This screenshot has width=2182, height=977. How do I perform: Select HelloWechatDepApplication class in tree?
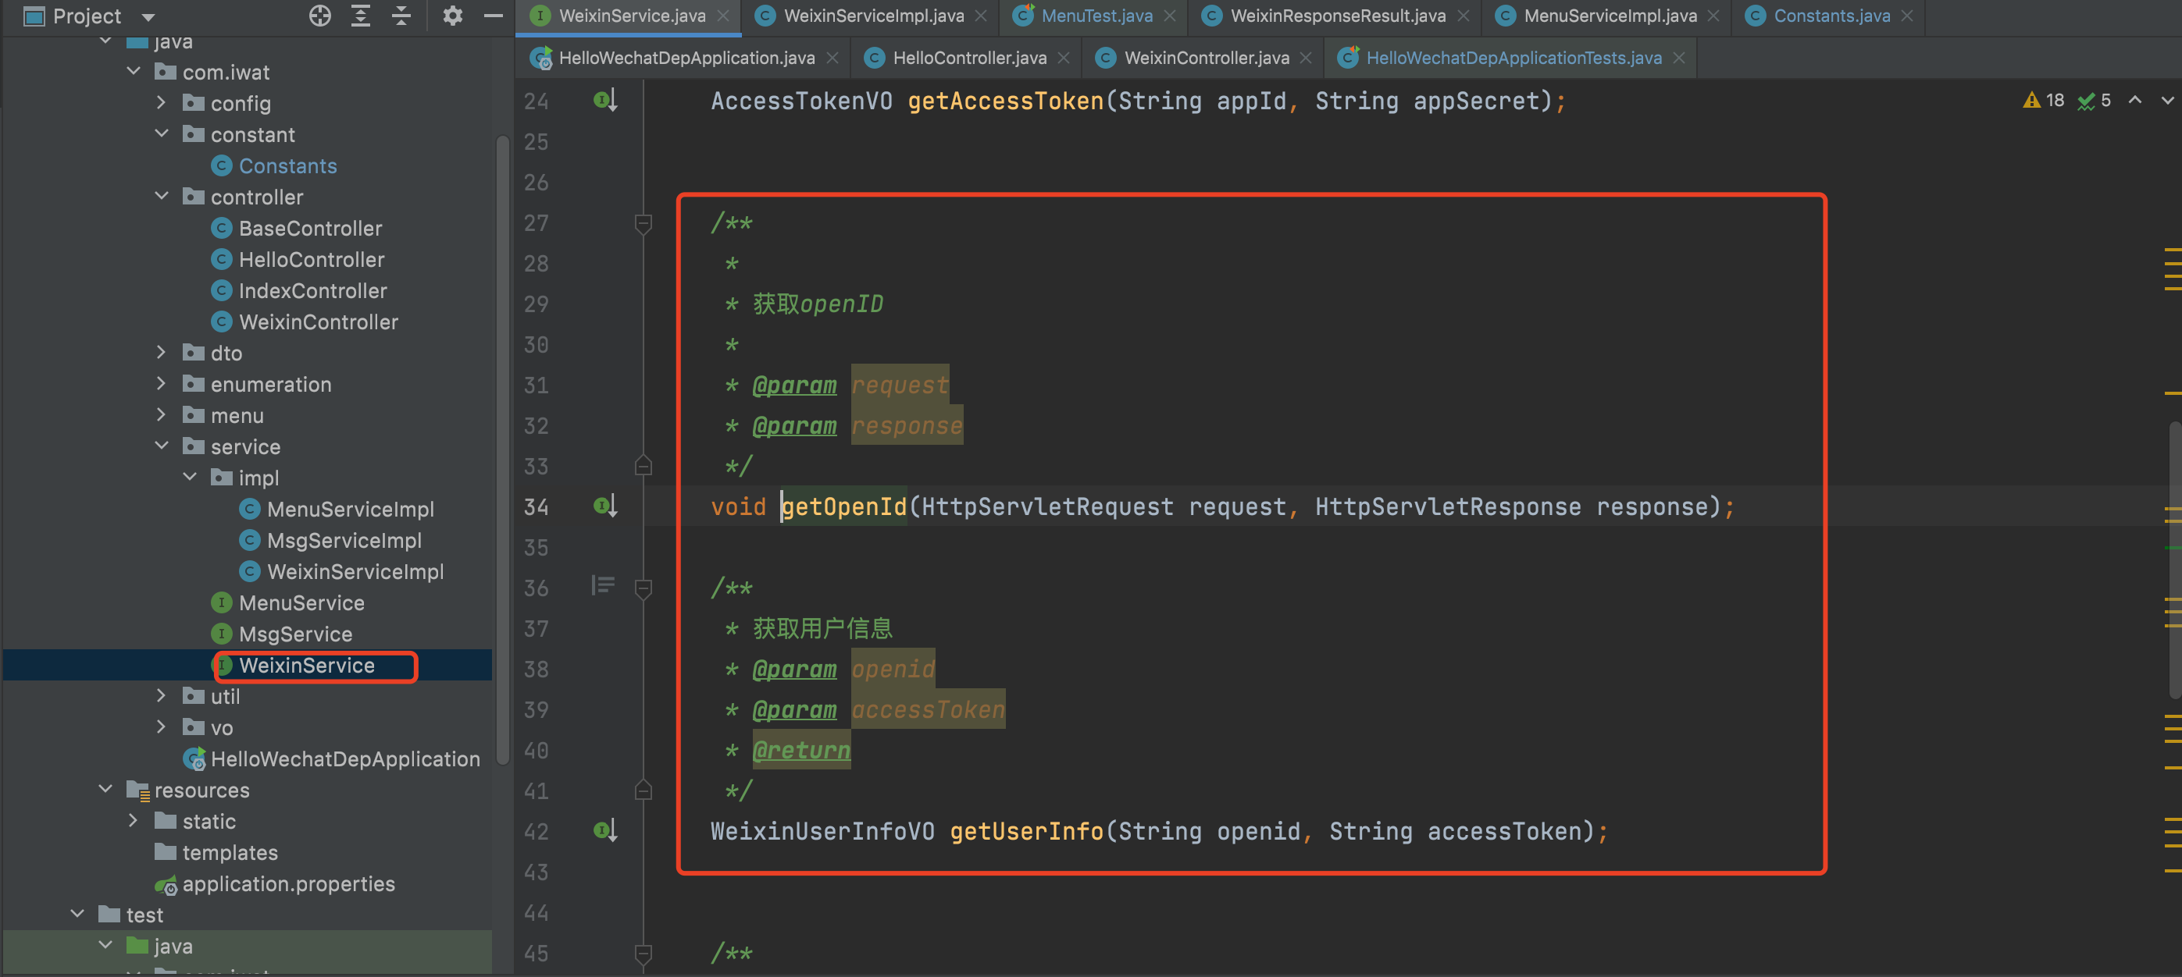point(331,759)
